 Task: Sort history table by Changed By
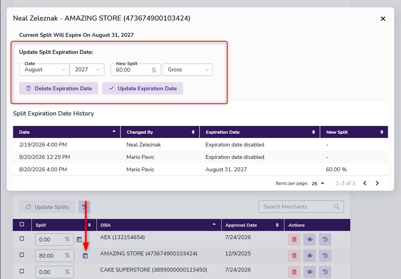click(x=160, y=132)
